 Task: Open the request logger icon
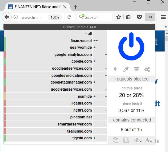point(136,69)
